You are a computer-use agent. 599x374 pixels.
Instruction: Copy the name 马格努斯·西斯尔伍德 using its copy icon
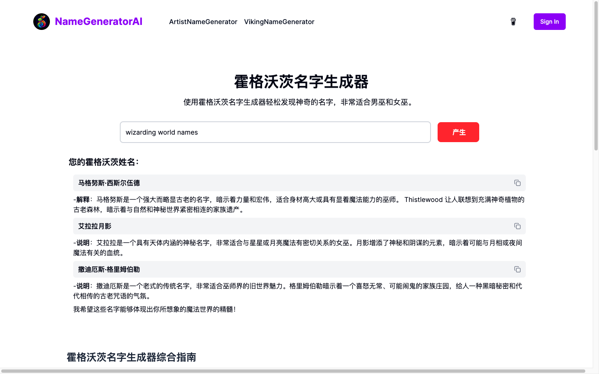click(517, 183)
